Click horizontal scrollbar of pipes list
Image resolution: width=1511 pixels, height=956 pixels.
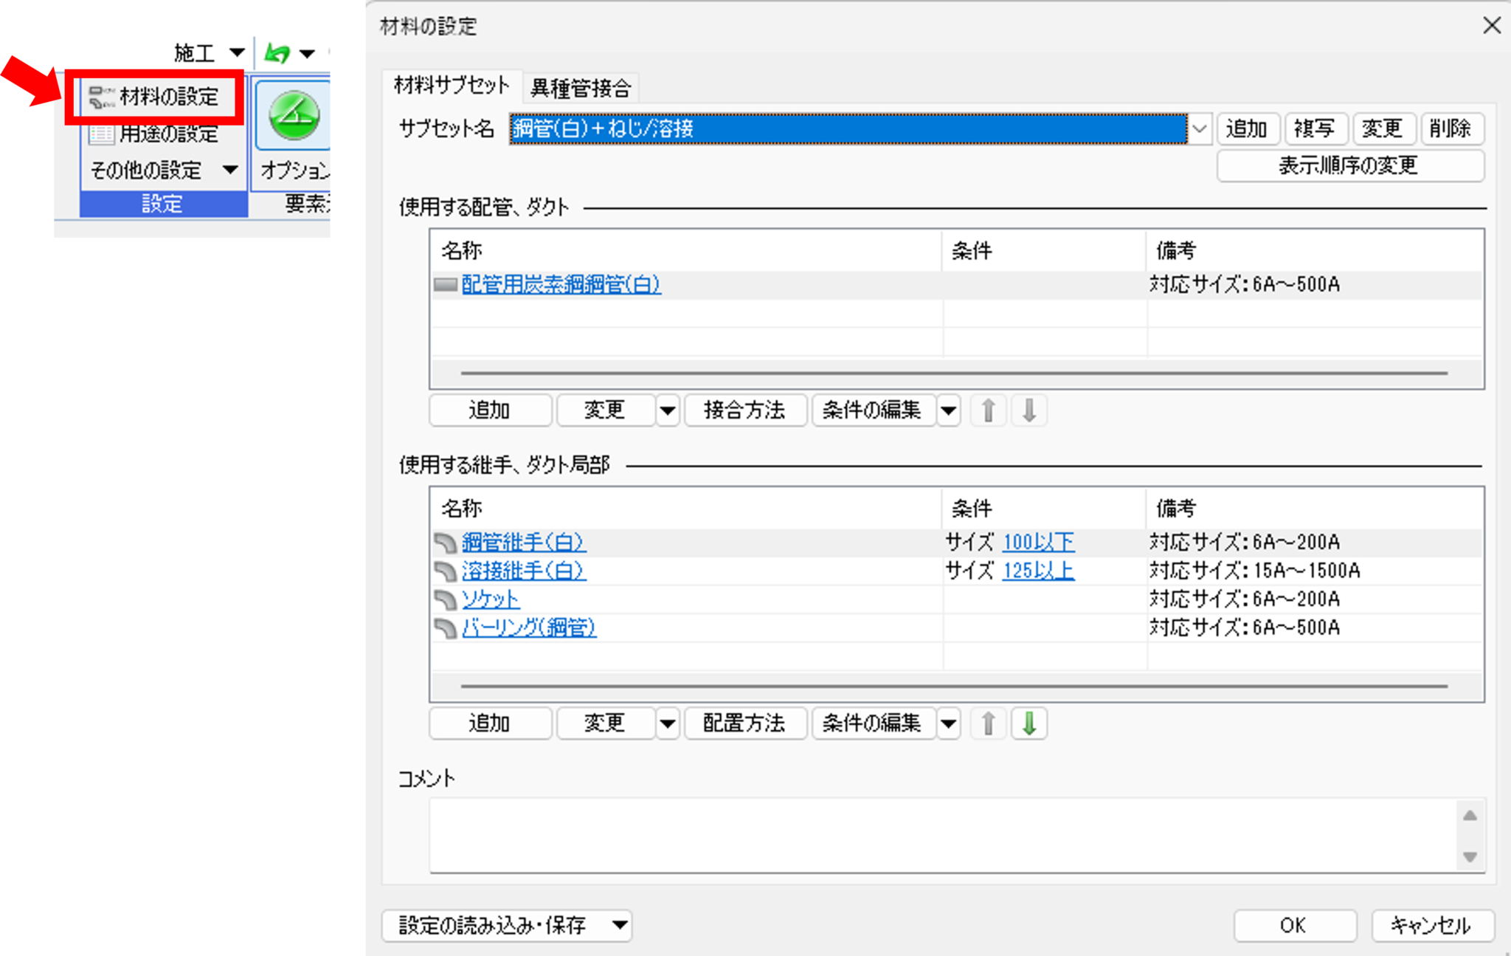(x=954, y=374)
